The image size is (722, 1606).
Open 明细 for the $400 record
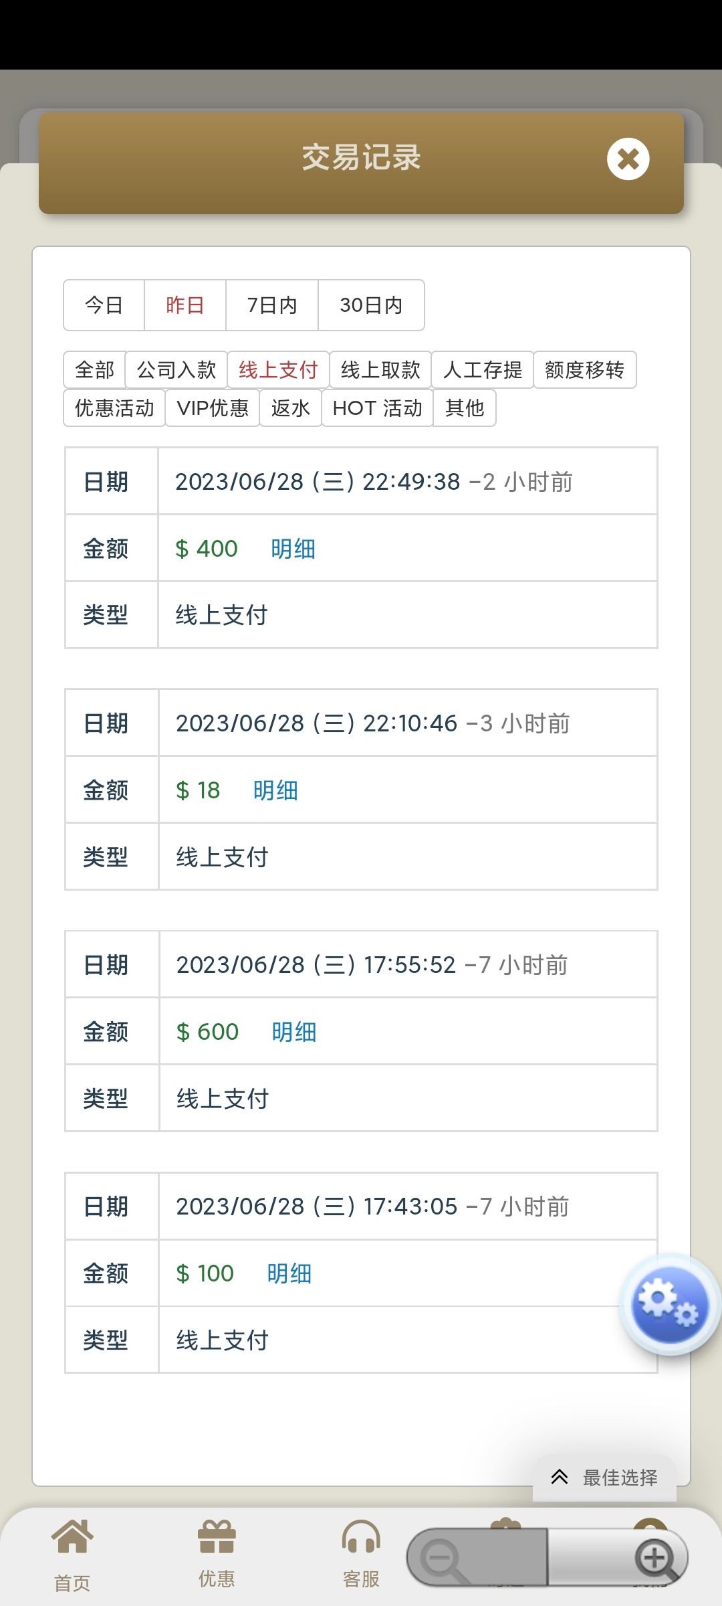[293, 549]
